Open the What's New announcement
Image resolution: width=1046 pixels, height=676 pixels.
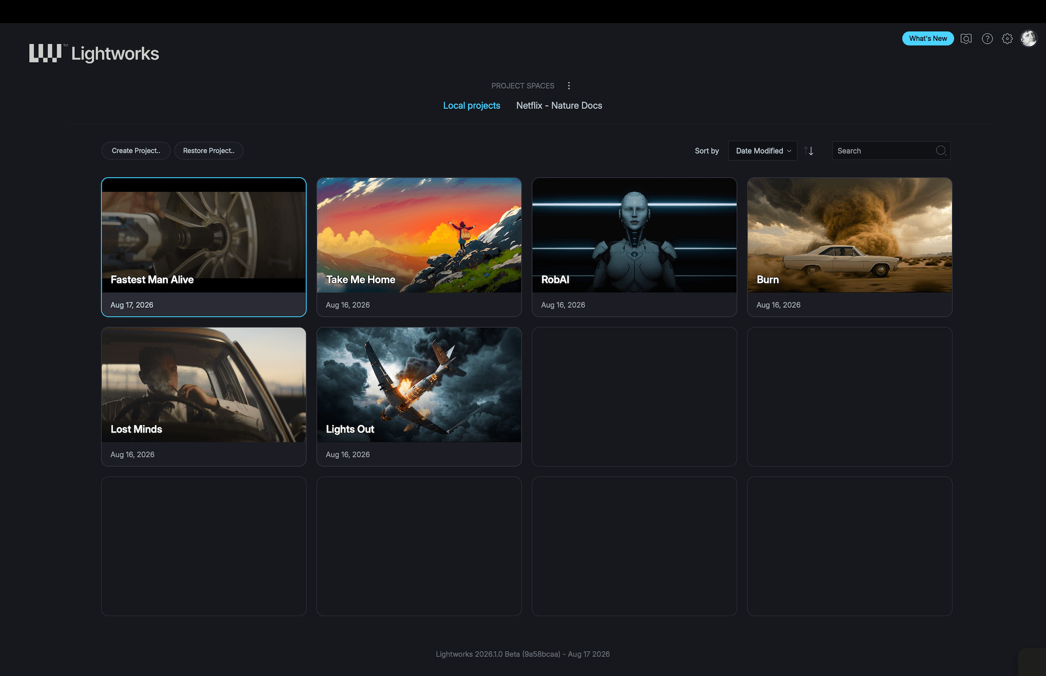pos(928,38)
